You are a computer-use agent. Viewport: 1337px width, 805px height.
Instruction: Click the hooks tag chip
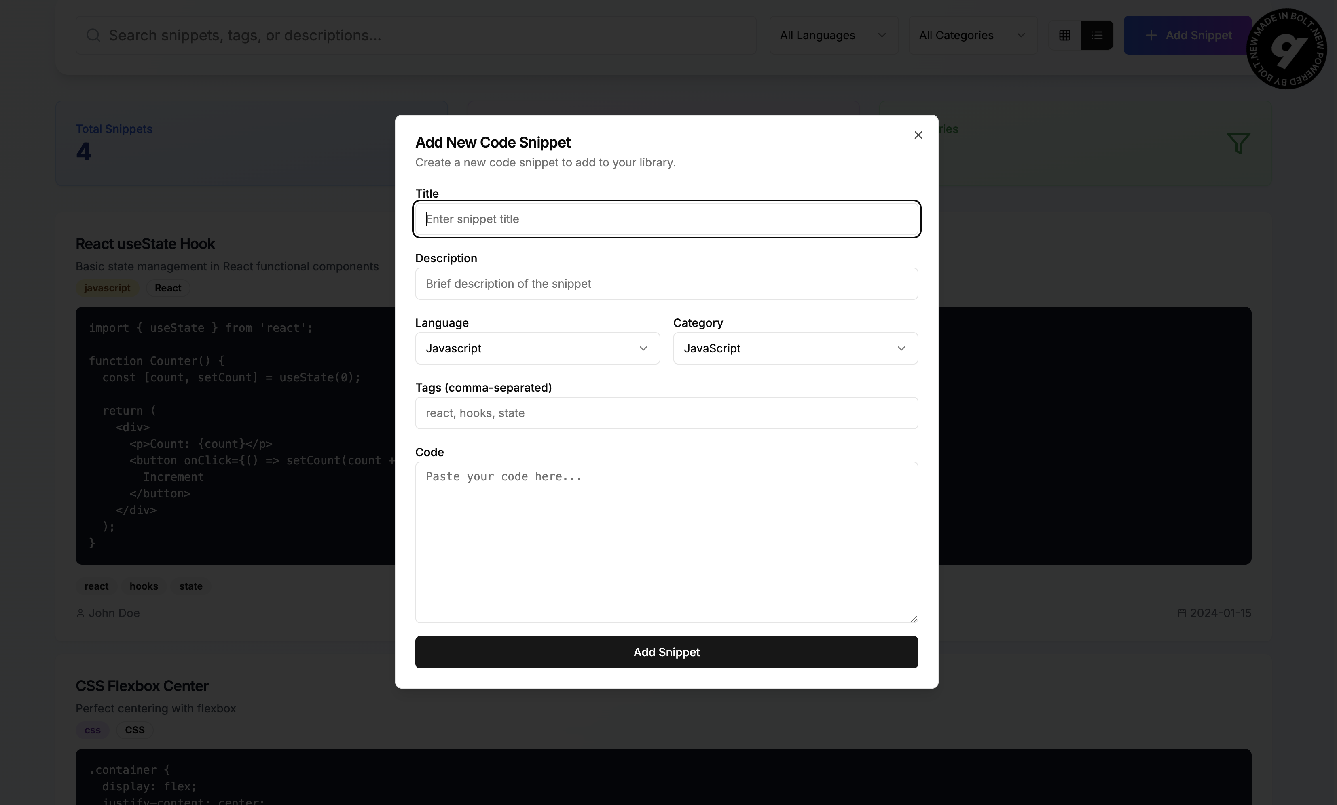click(144, 586)
